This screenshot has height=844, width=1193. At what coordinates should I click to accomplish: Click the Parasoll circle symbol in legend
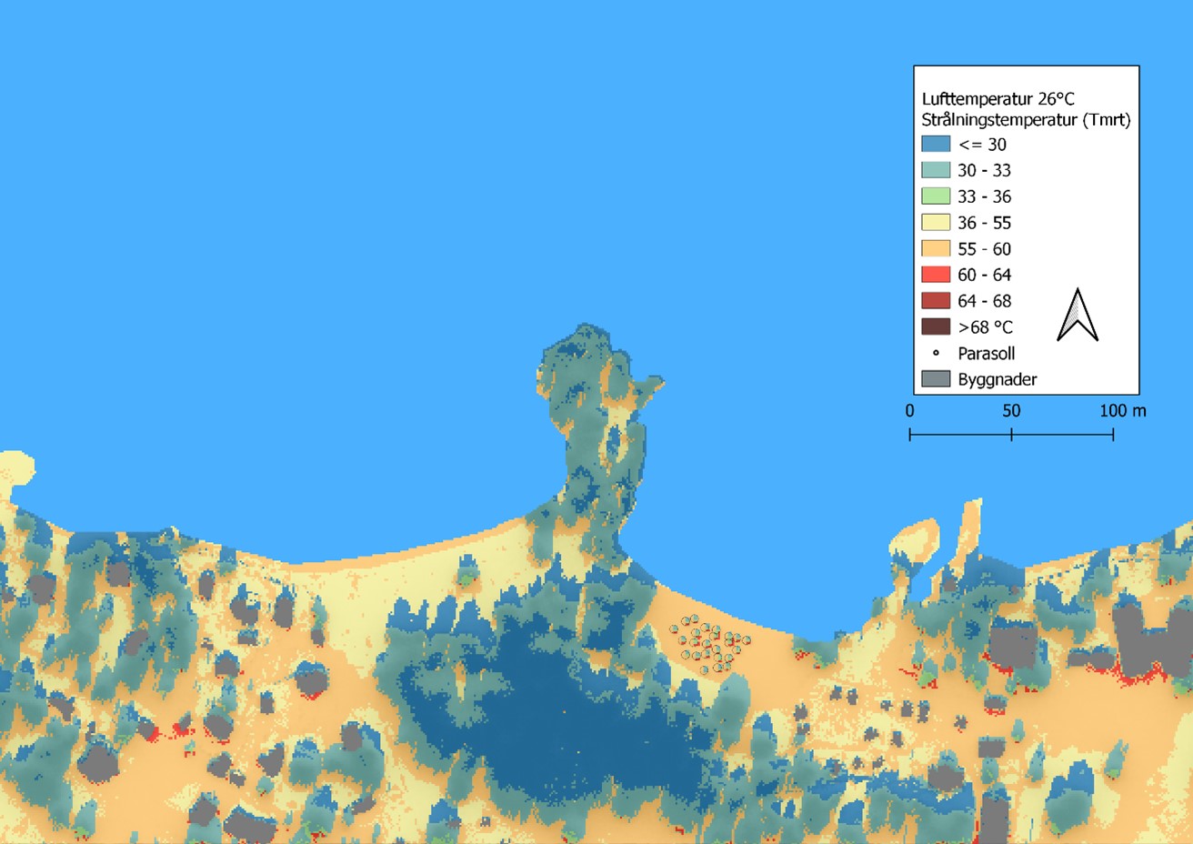point(936,353)
